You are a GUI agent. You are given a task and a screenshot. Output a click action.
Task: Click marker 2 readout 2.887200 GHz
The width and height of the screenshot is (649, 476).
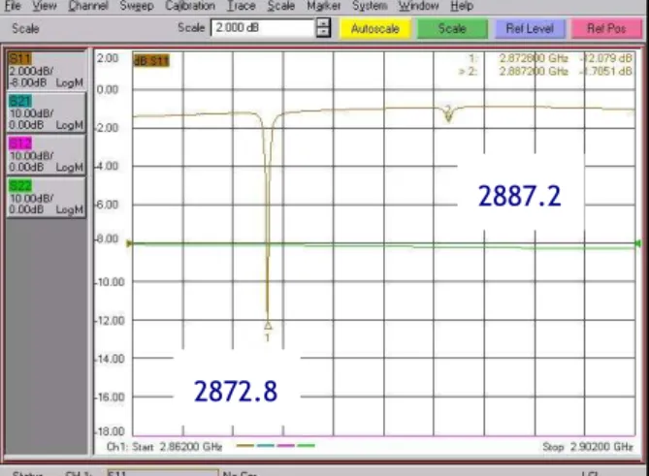click(534, 72)
